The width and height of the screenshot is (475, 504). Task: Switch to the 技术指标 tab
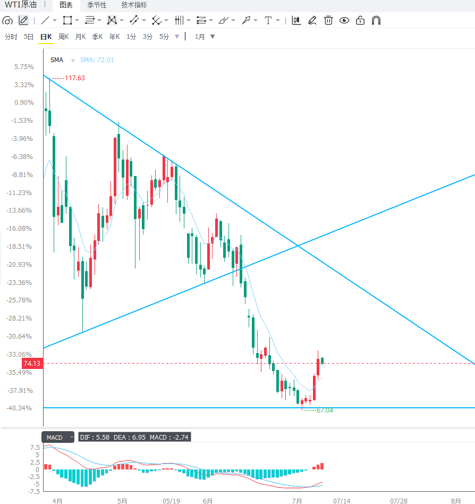pyautogui.click(x=134, y=5)
